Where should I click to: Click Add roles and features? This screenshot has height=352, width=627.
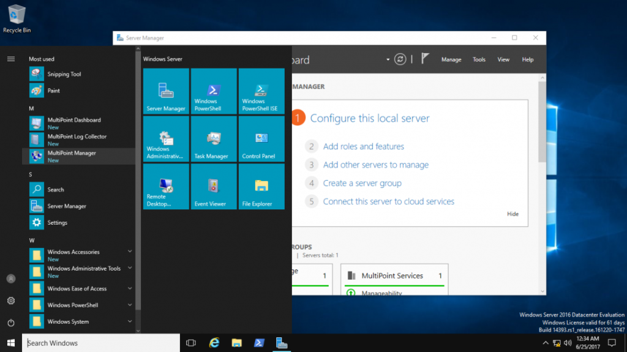tap(364, 146)
